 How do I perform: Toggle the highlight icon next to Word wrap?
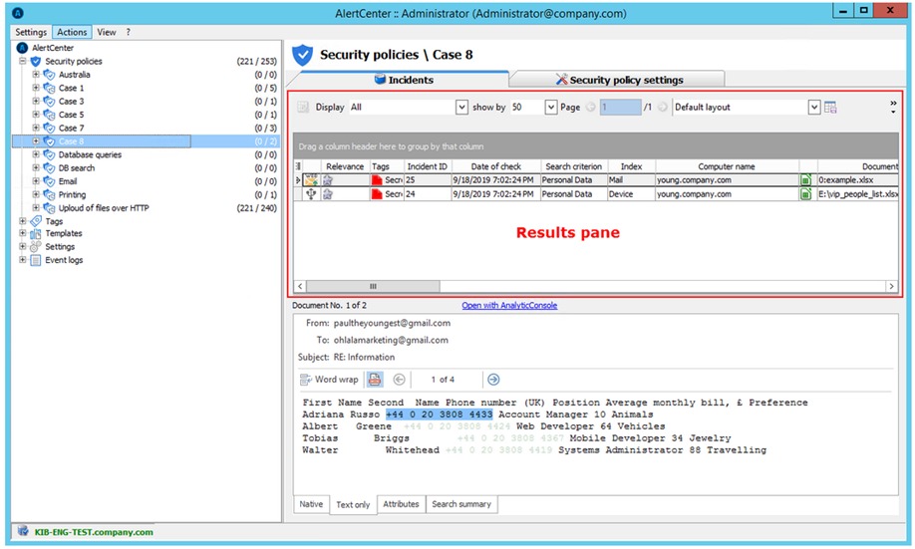coord(375,380)
